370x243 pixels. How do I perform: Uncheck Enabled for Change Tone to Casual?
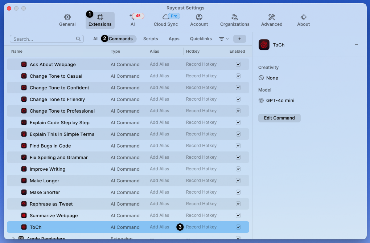pos(238,76)
